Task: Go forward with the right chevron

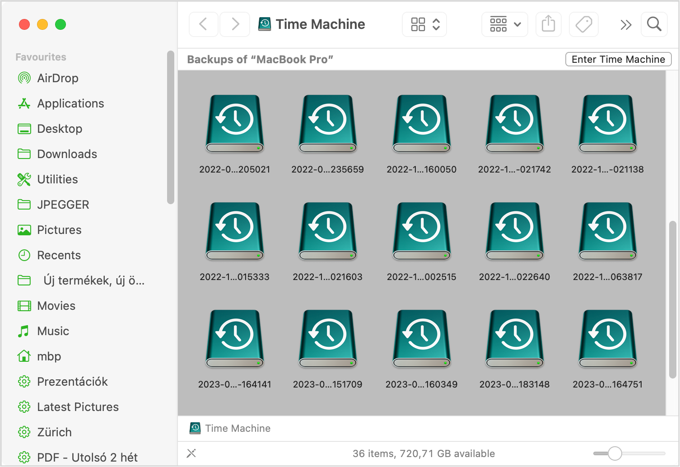Action: (235, 24)
